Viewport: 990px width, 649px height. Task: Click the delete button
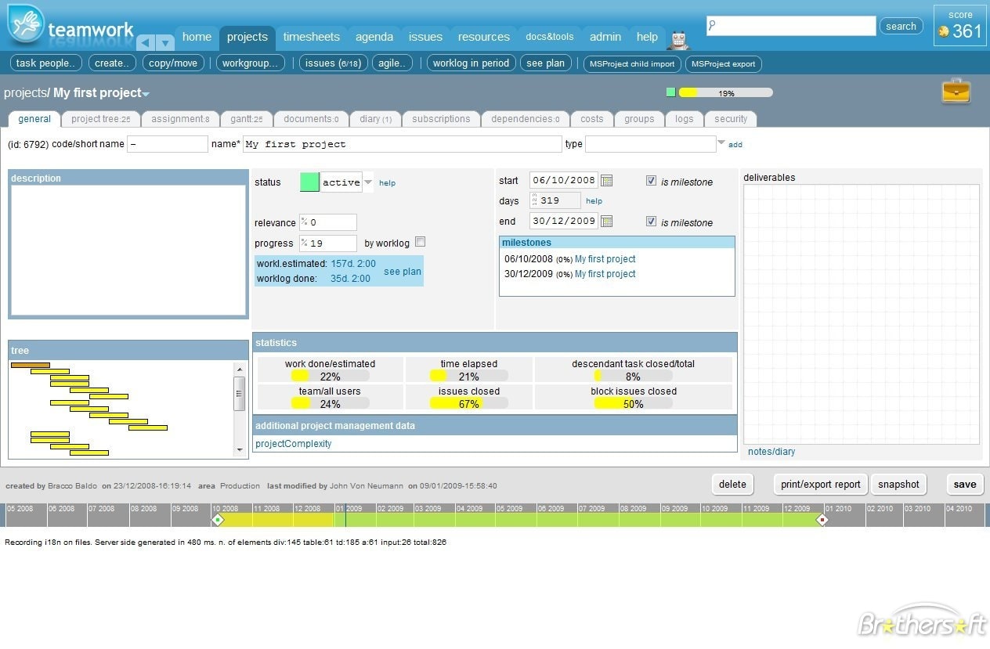coord(732,484)
